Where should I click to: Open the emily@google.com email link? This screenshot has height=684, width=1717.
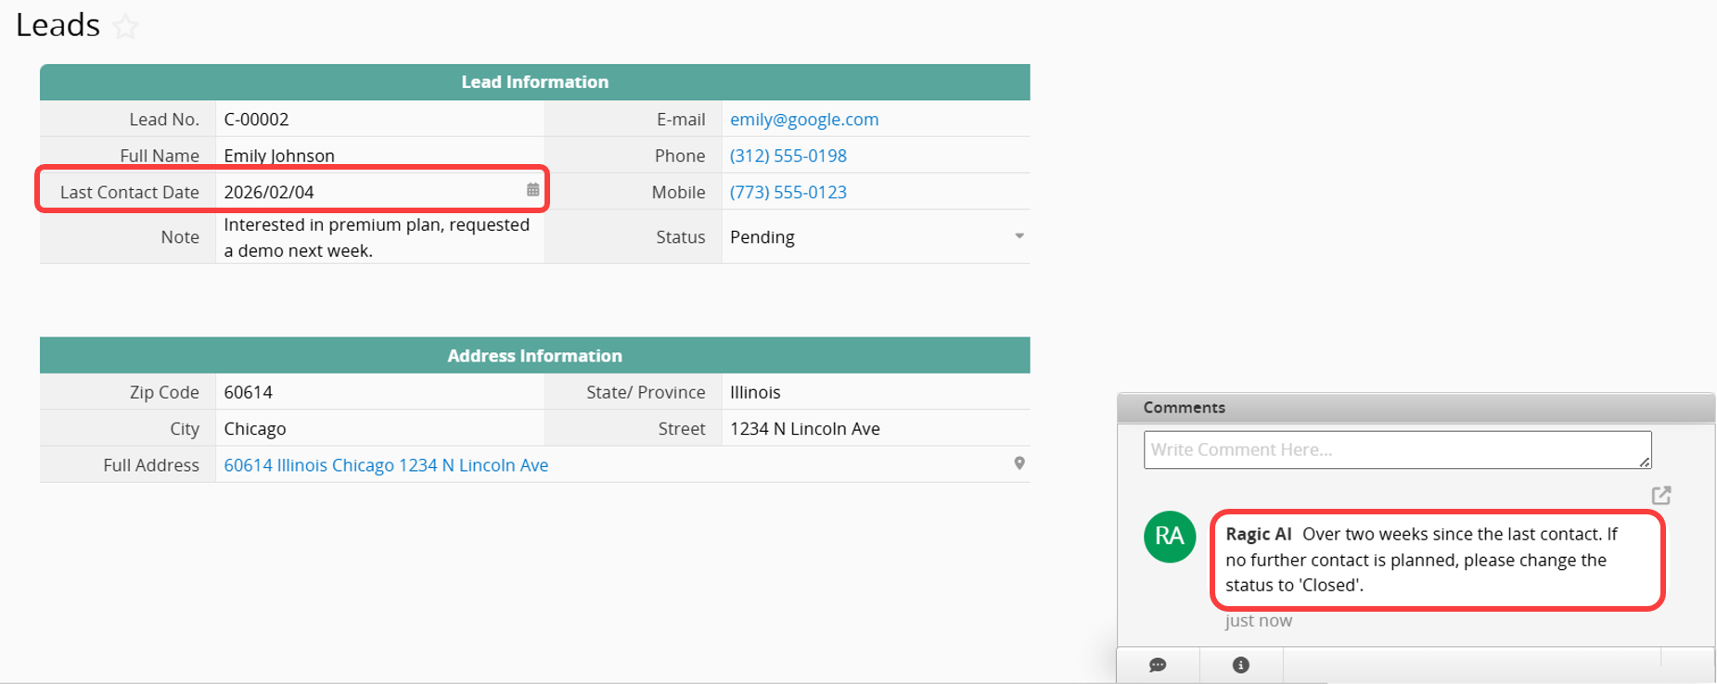point(803,120)
